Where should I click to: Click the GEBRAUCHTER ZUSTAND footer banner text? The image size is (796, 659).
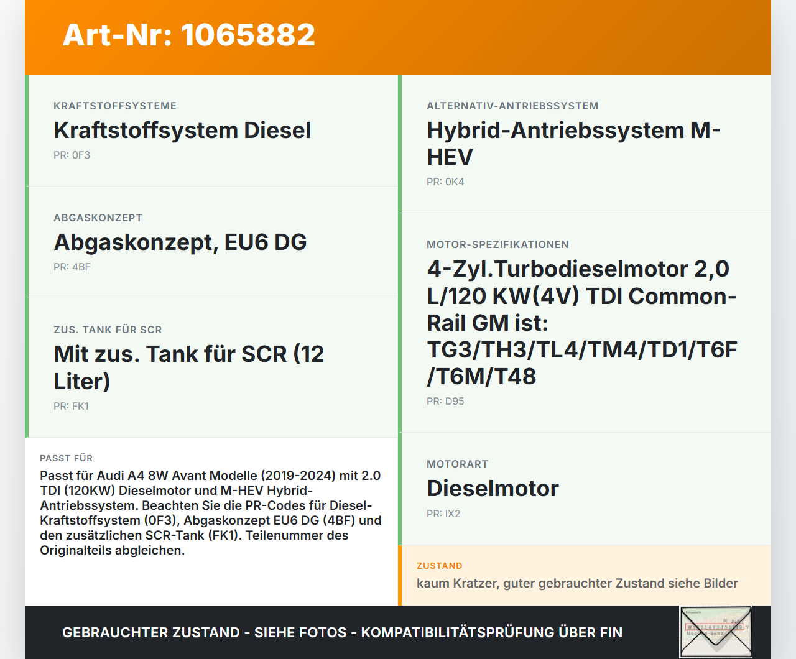342,632
